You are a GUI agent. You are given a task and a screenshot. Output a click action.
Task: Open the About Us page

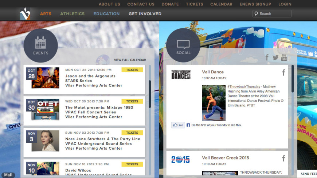(x=109, y=4)
